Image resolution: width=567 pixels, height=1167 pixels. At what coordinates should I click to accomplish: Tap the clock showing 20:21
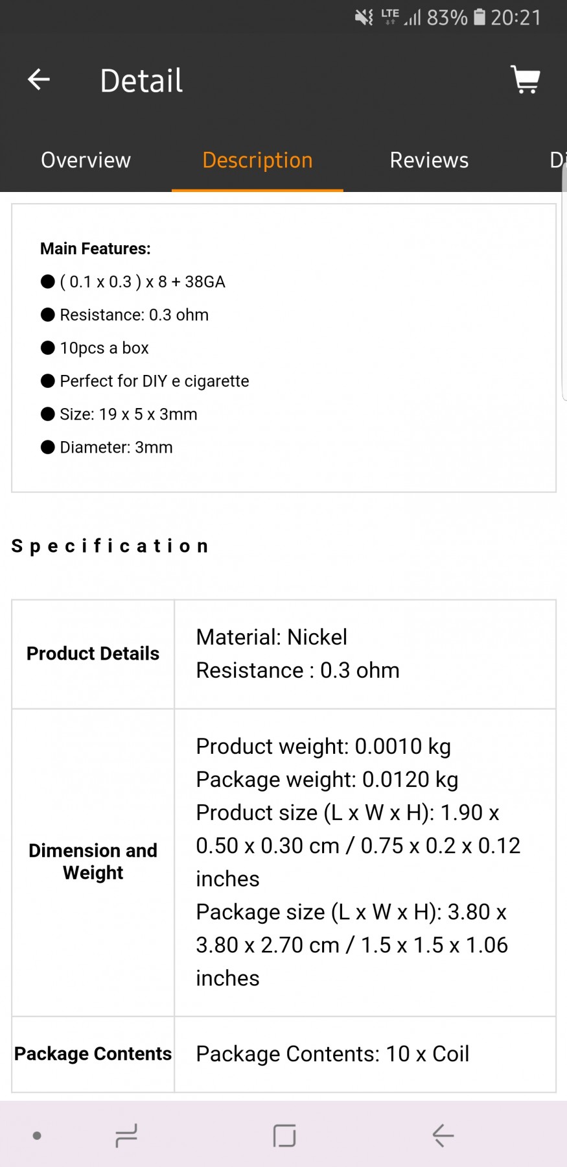pos(516,17)
